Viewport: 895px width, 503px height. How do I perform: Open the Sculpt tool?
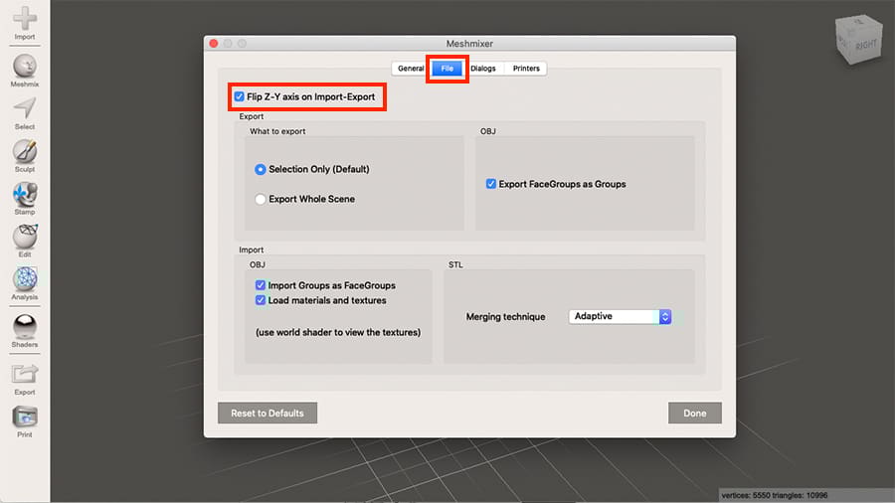pos(25,156)
